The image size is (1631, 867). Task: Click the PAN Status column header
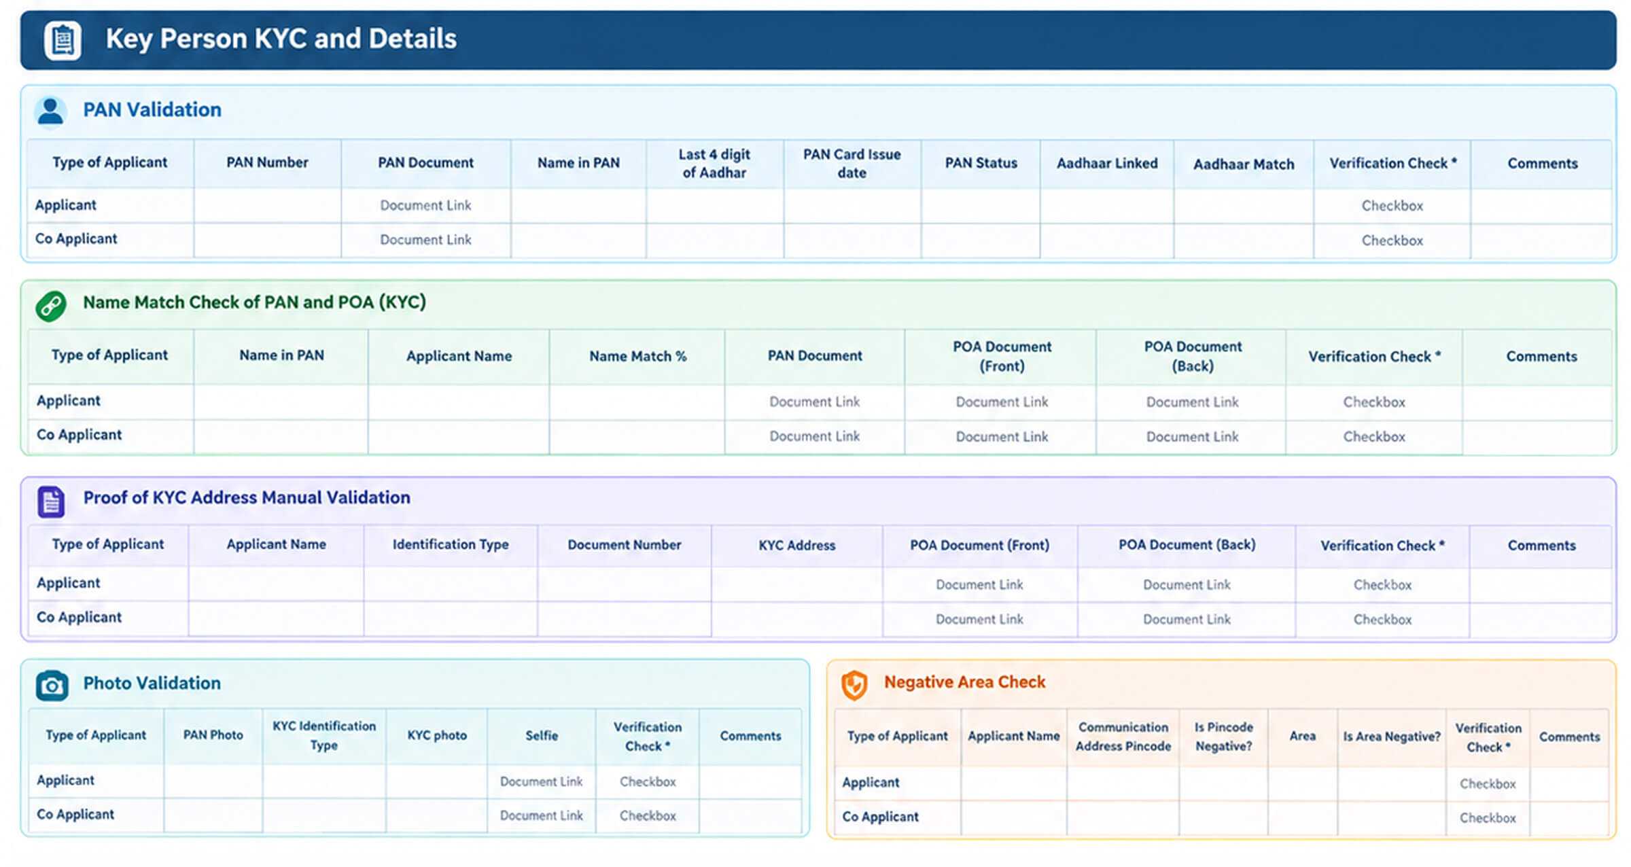pyautogui.click(x=981, y=164)
